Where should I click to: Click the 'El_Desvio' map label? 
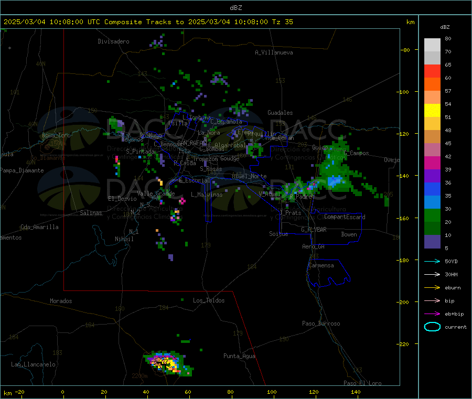coord(122,199)
